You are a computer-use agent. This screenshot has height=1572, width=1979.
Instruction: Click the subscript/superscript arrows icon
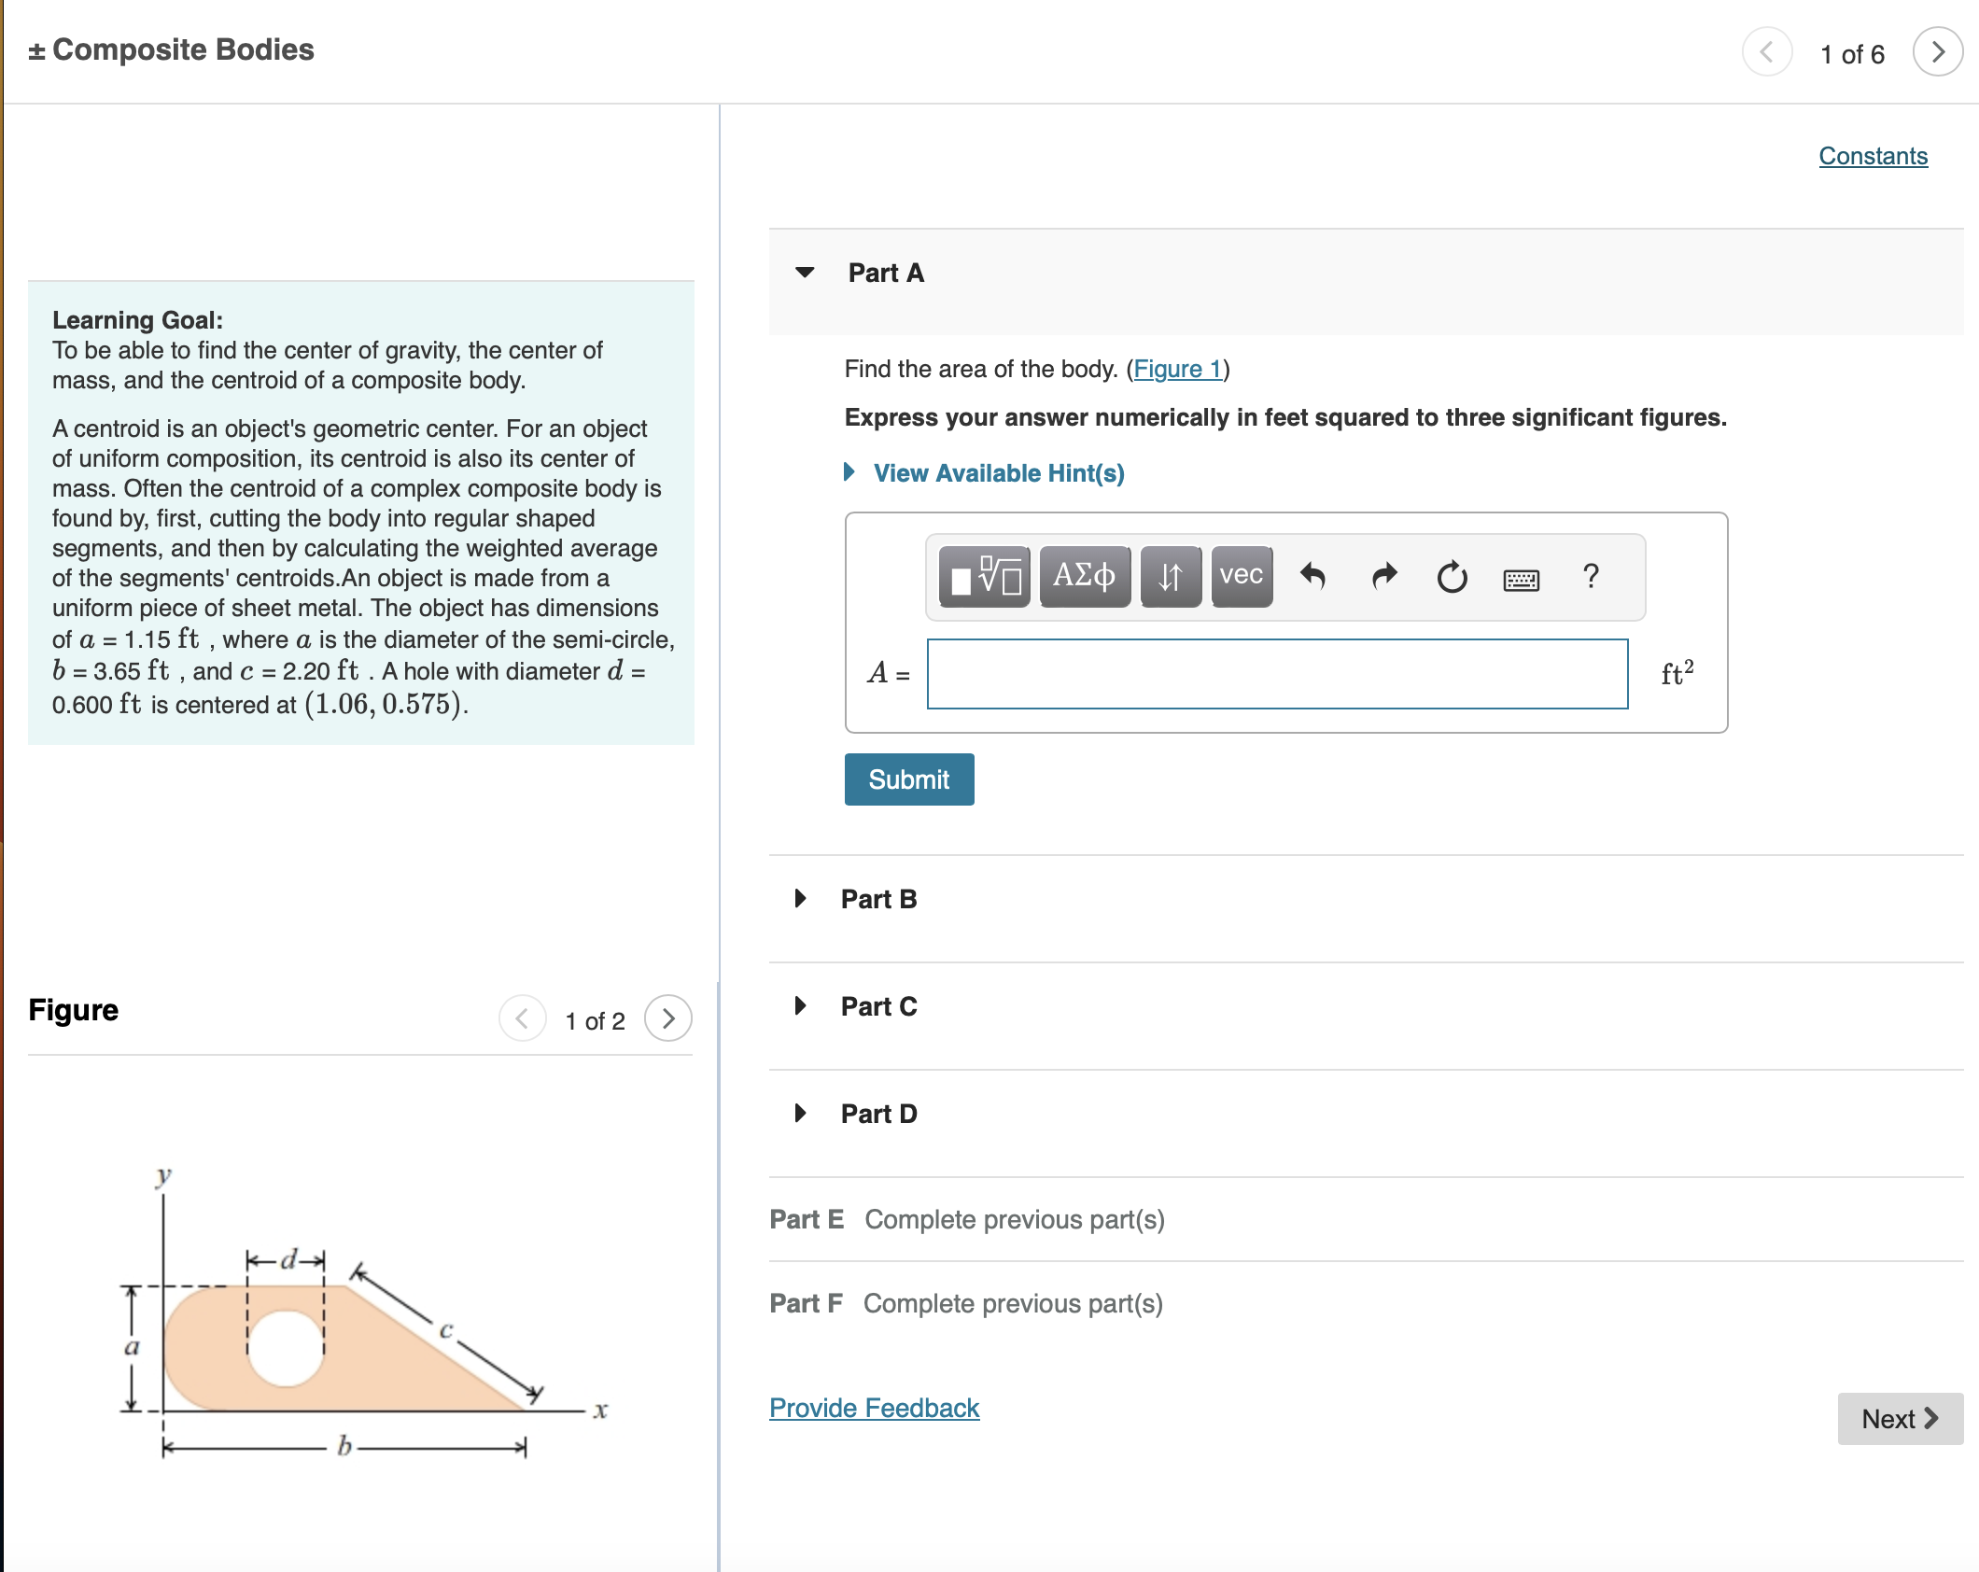pyautogui.click(x=1171, y=577)
